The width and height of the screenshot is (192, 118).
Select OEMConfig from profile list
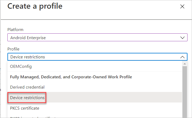[x=95, y=66]
